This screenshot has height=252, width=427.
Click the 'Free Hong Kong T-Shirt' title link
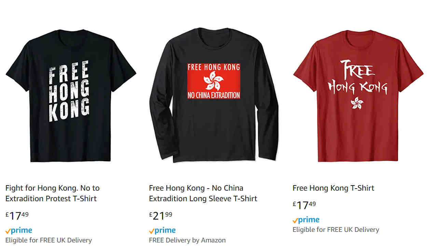(333, 188)
